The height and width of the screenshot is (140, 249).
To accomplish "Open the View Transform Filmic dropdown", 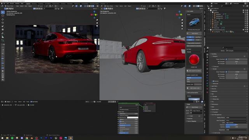I will 236,120.
